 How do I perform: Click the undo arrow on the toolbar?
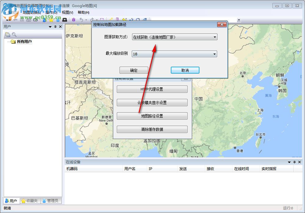(x=81, y=19)
